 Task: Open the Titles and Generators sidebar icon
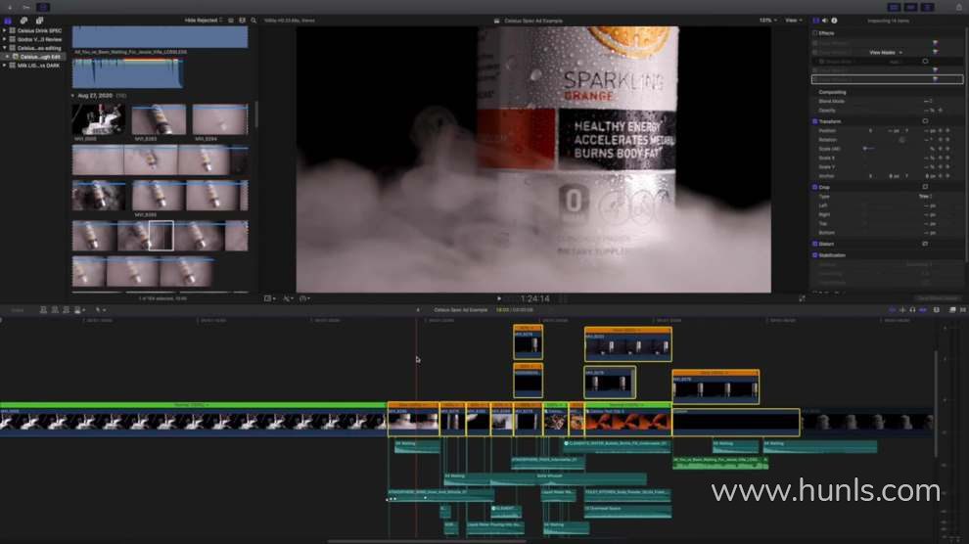39,21
